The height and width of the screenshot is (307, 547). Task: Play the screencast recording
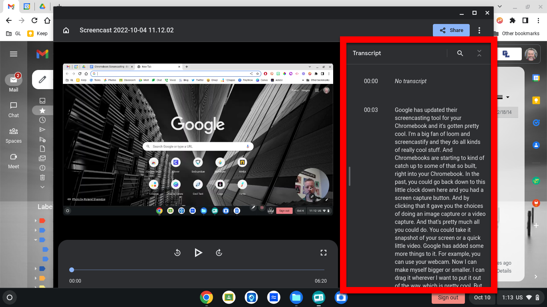coord(198,253)
